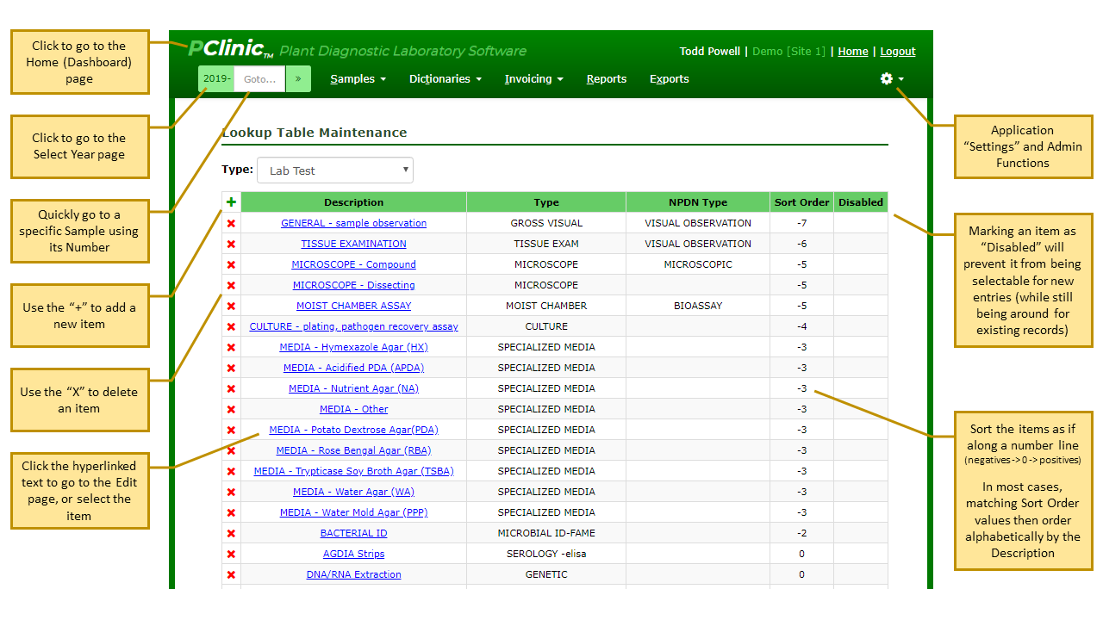Delete the AGDIA Strips row
The image size is (1103, 620).
[231, 554]
